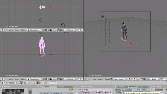Open Global orientation dropdown in right viewport
This screenshot has width=167, height=94.
(156, 79)
